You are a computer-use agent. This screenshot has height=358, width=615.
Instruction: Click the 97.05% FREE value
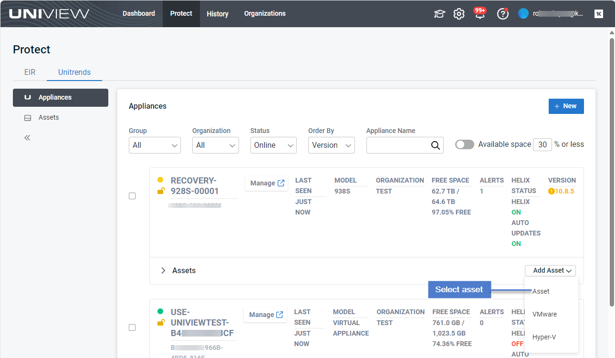(451, 212)
